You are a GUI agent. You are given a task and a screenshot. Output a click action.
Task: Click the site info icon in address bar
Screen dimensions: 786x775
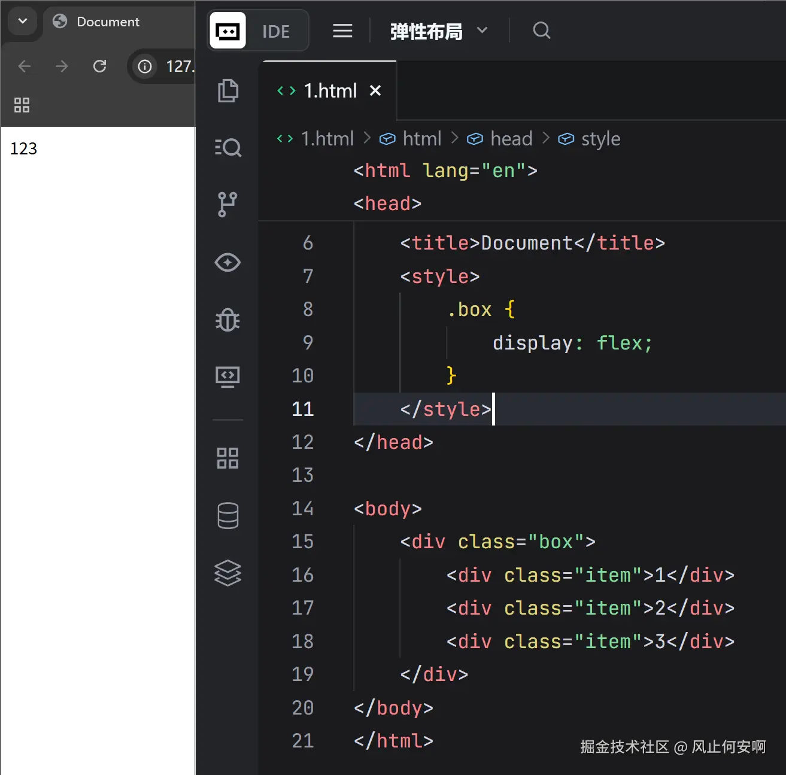(x=145, y=66)
